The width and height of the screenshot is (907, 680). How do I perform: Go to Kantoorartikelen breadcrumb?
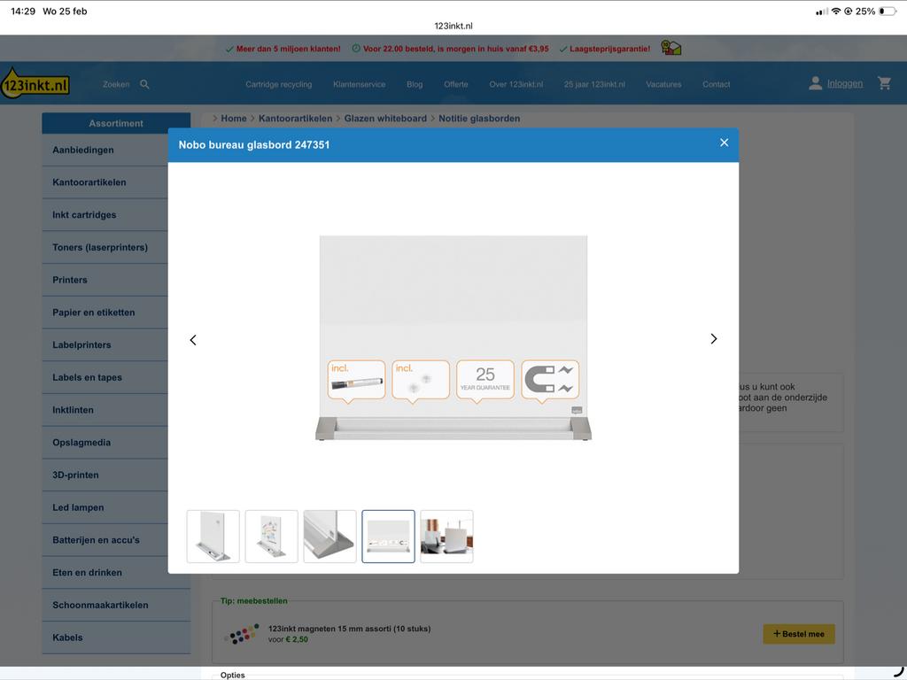295,119
